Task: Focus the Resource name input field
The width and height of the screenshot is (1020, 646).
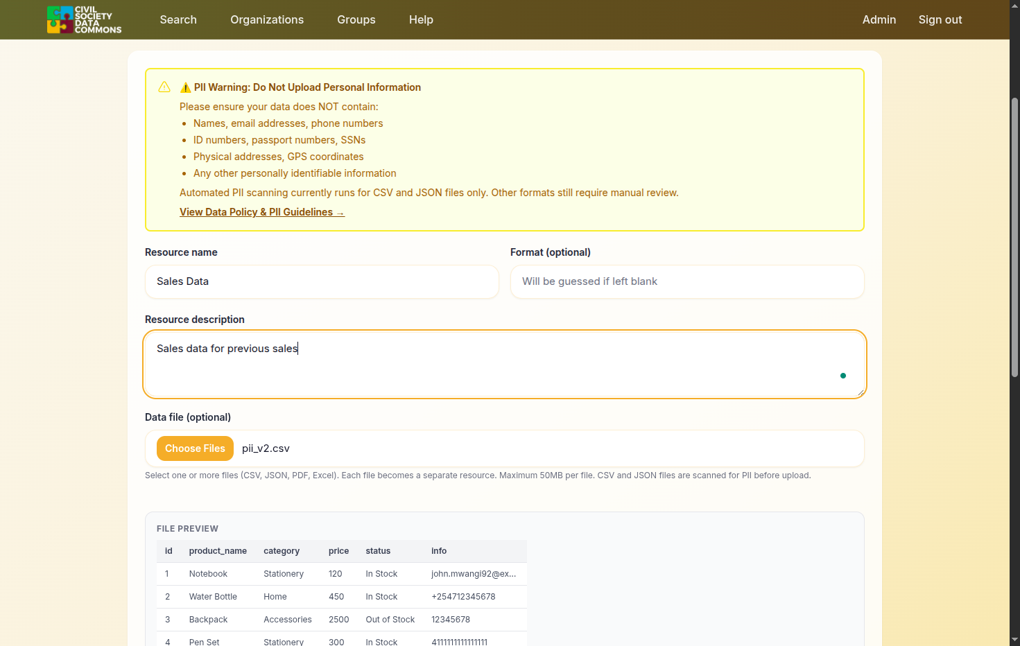Action: tap(322, 281)
